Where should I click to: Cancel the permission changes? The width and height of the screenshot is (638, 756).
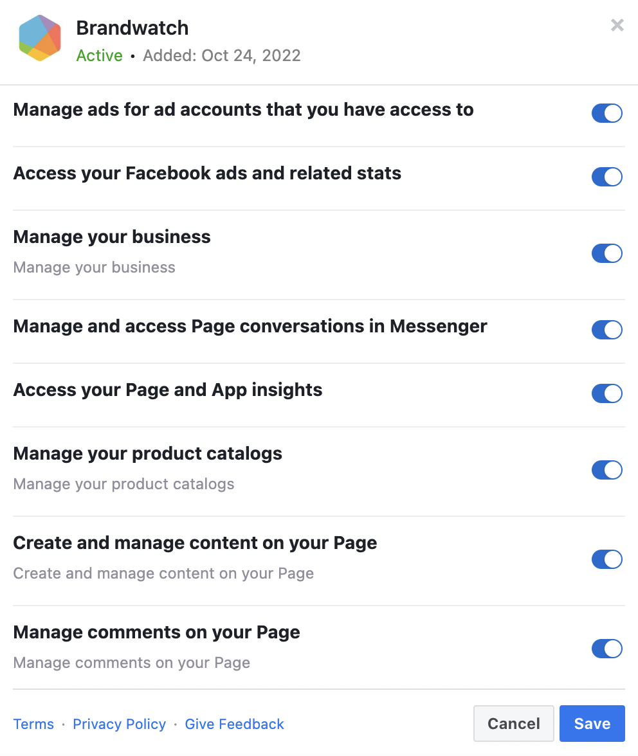(514, 724)
